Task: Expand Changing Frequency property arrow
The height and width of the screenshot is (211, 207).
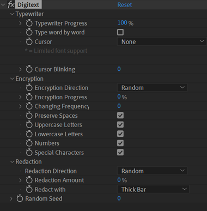Action: [20, 106]
